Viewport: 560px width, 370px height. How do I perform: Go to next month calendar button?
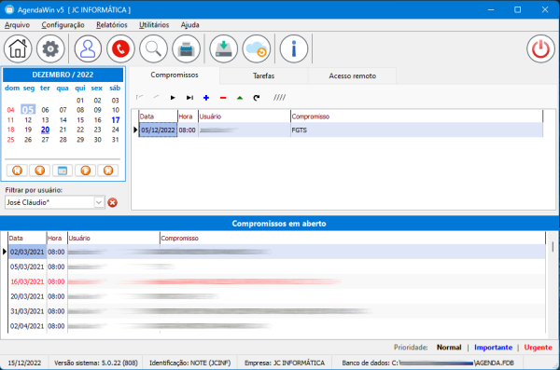pos(85,171)
